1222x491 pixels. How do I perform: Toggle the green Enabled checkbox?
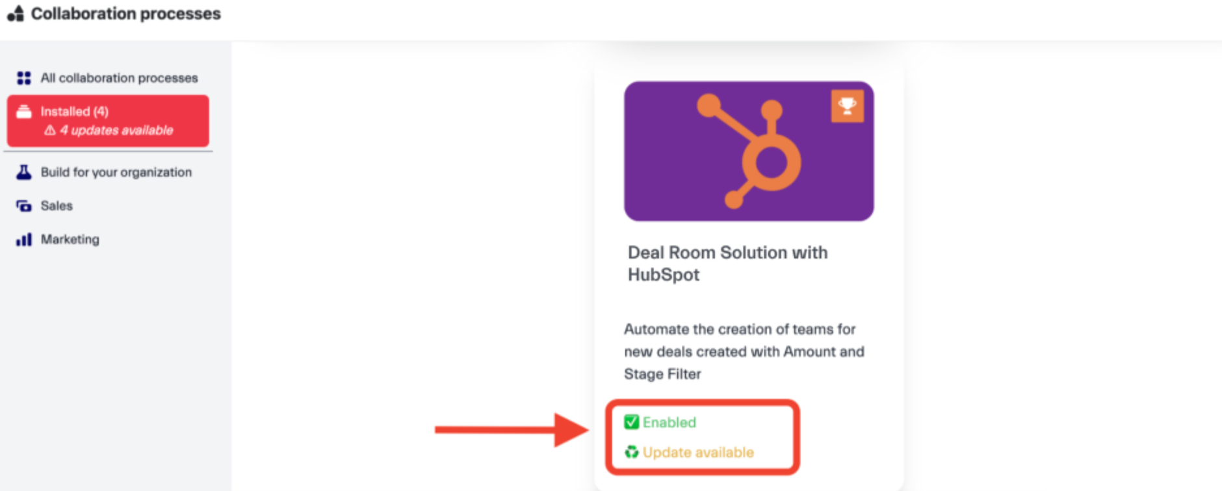click(x=631, y=422)
